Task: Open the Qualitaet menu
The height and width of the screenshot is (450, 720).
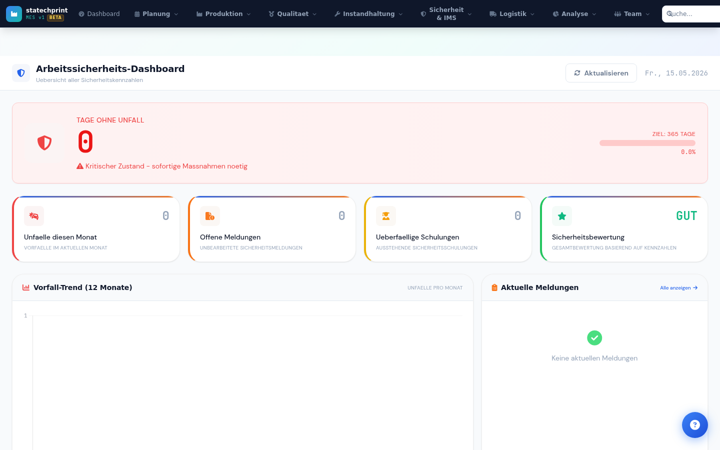Action: (x=293, y=14)
